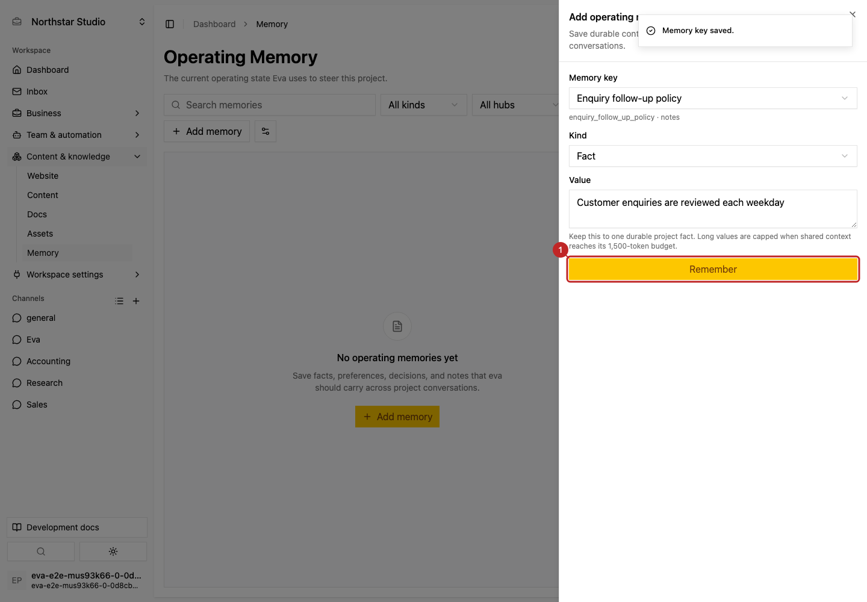Screen dimensions: 867x602
Task: Toggle the sidebar panel icon
Action: click(x=170, y=24)
